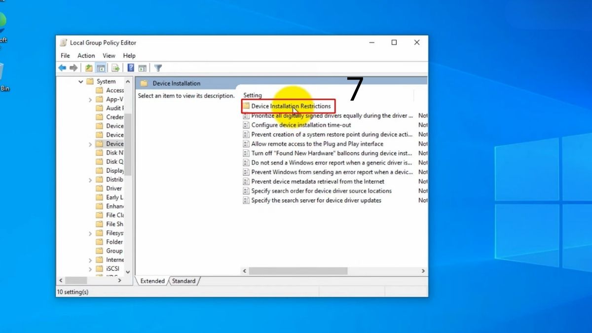
Task: Select the Enhan folder in tree
Action: (115, 206)
